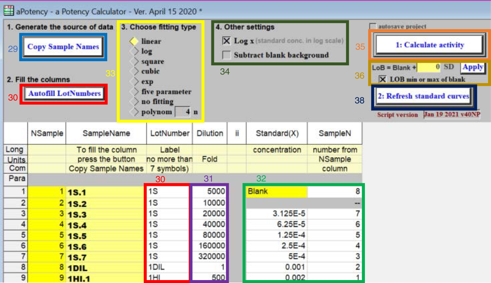Select the no fitting option
This screenshot has height=283, width=491.
pyautogui.click(x=134, y=102)
